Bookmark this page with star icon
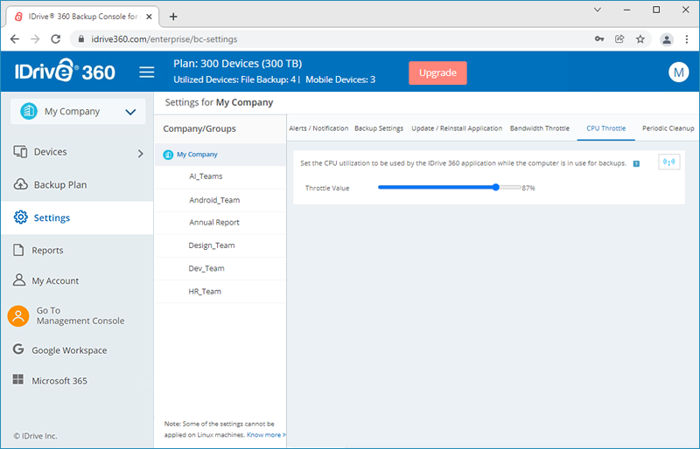 [640, 39]
